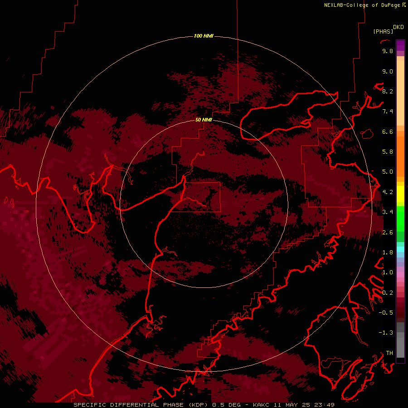Image resolution: width=408 pixels, height=408 pixels.
Task: Pick the cyan band on the color bar
Action: click(400, 249)
